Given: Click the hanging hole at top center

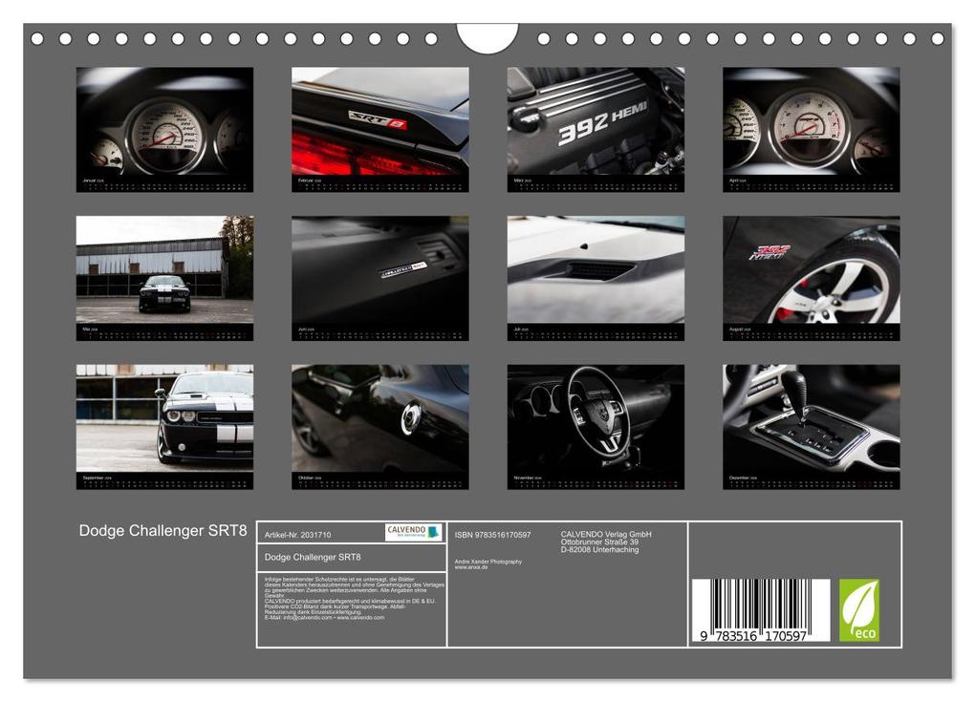Looking at the screenshot, I should click(487, 36).
